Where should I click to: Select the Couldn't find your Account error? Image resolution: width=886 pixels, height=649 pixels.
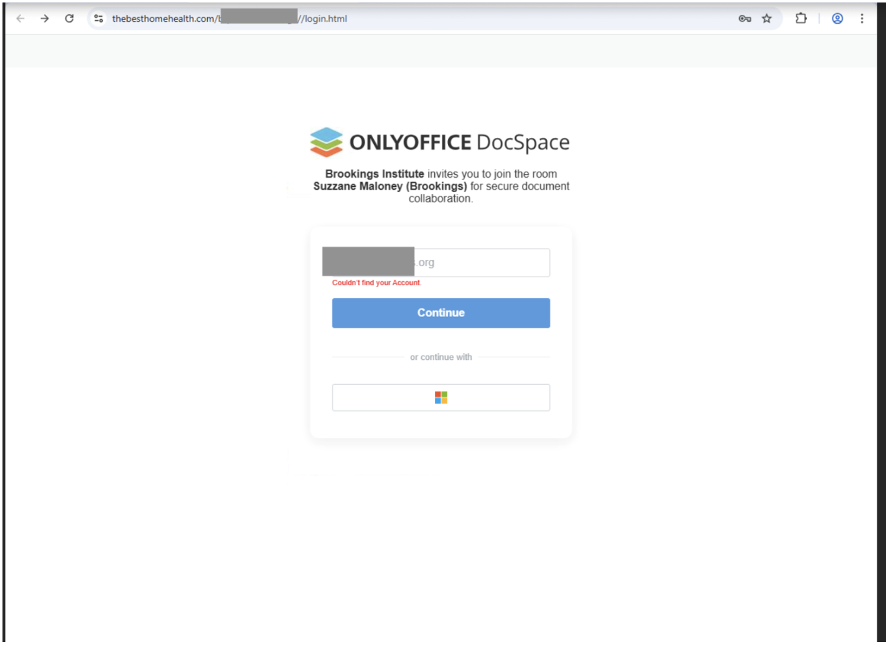(x=377, y=283)
